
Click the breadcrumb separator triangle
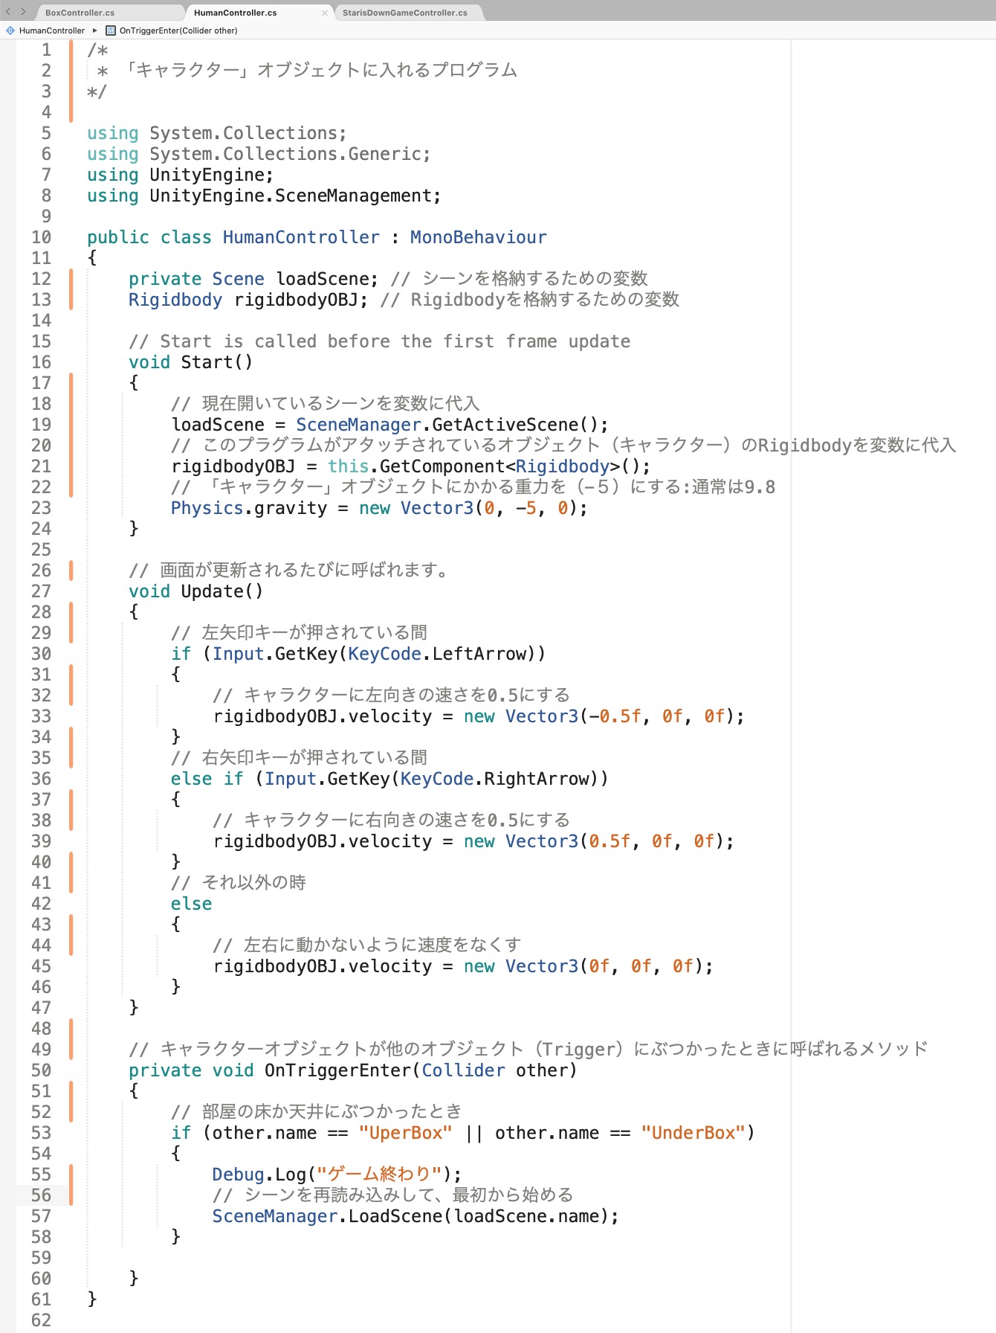click(95, 30)
